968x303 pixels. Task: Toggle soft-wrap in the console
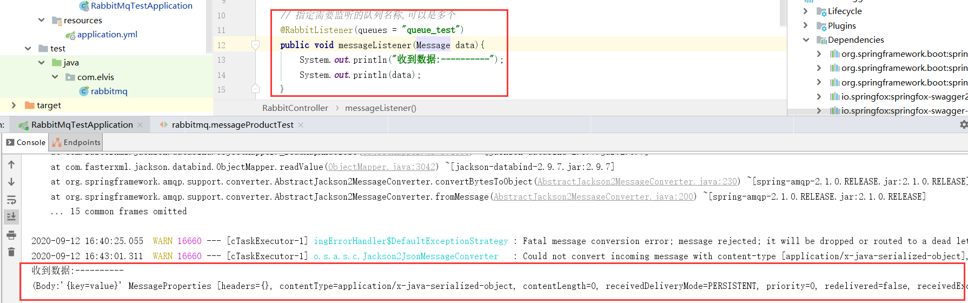point(11,200)
